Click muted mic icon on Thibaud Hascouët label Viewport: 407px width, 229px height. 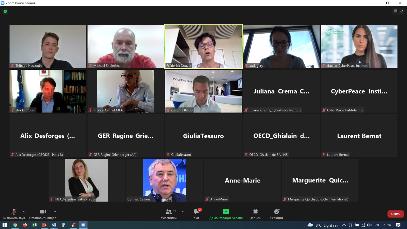12,66
